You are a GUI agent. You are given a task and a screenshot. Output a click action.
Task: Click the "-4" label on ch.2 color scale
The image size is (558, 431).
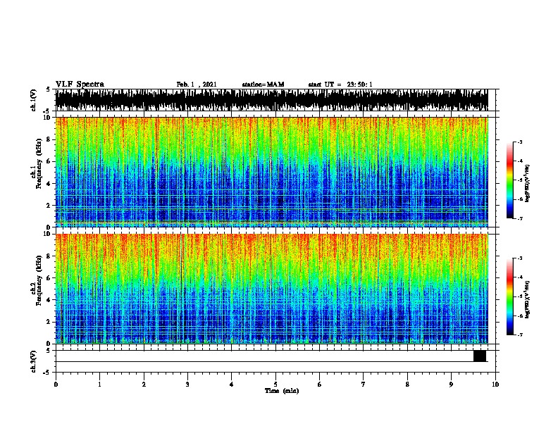point(520,277)
